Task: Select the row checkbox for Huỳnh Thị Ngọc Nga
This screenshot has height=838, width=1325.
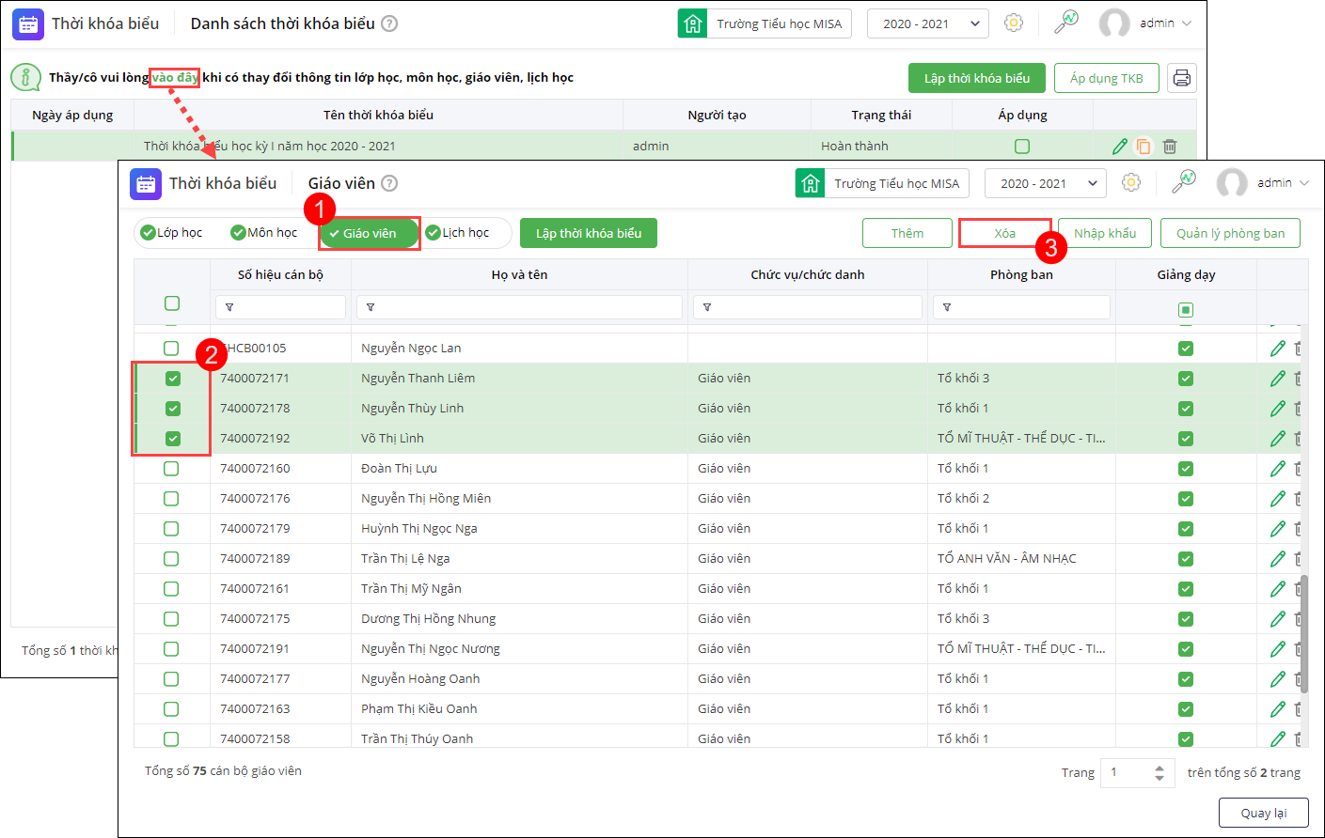Action: [171, 529]
